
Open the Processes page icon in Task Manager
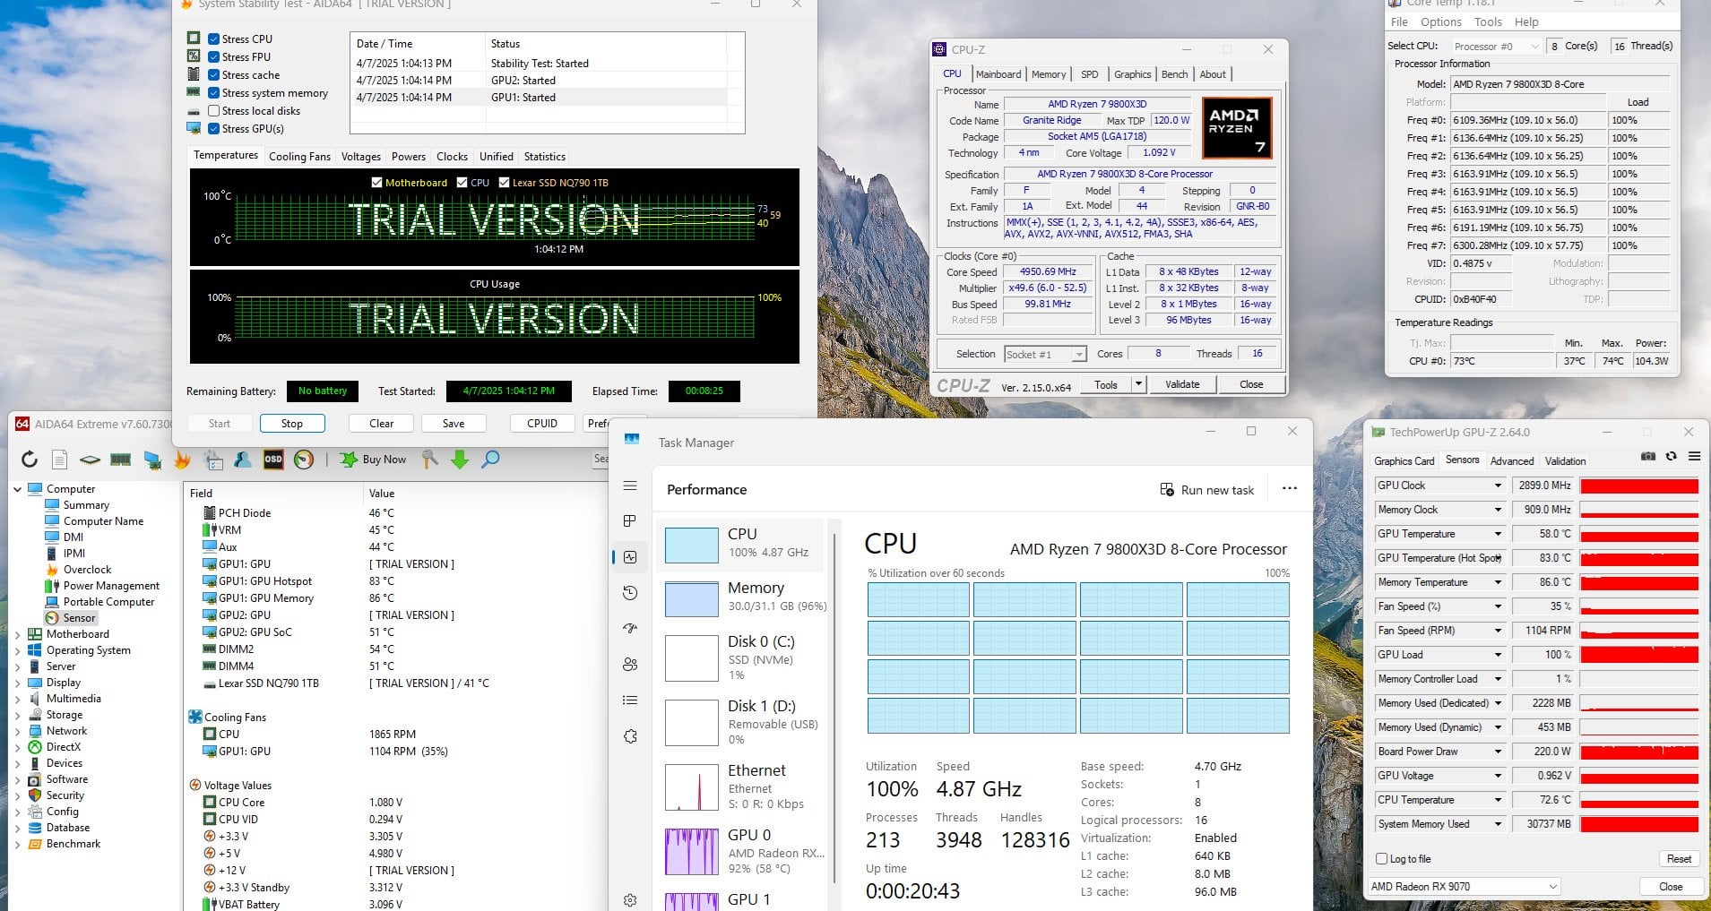[x=630, y=521]
